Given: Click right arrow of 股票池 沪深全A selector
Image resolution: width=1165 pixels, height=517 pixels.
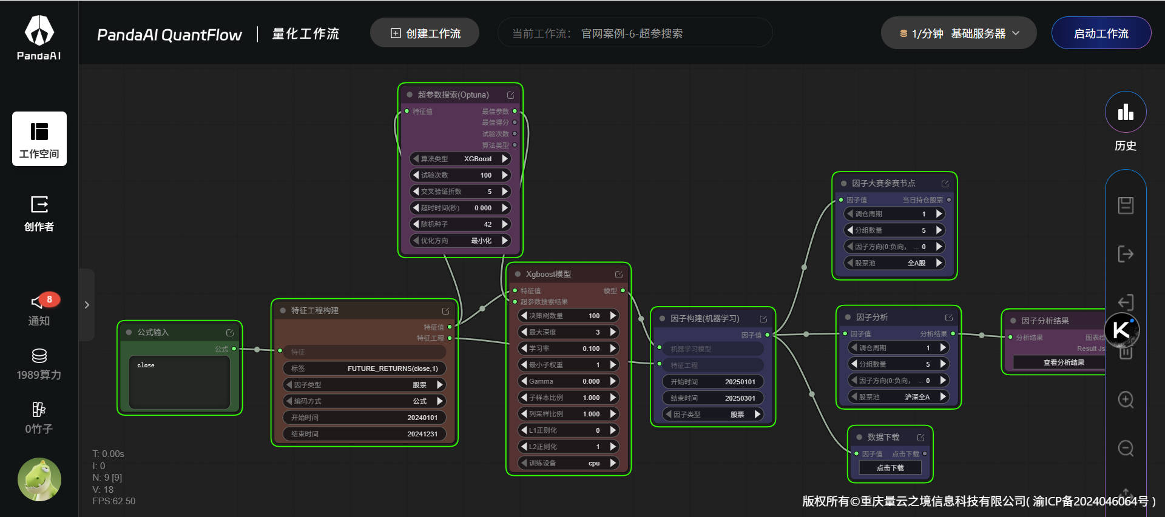Looking at the screenshot, I should tap(943, 397).
